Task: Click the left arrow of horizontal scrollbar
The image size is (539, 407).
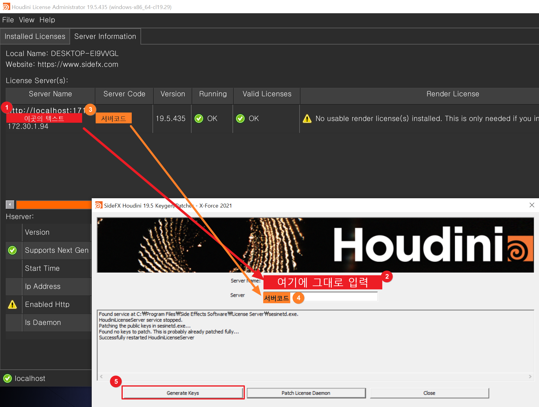Action: coord(10,205)
